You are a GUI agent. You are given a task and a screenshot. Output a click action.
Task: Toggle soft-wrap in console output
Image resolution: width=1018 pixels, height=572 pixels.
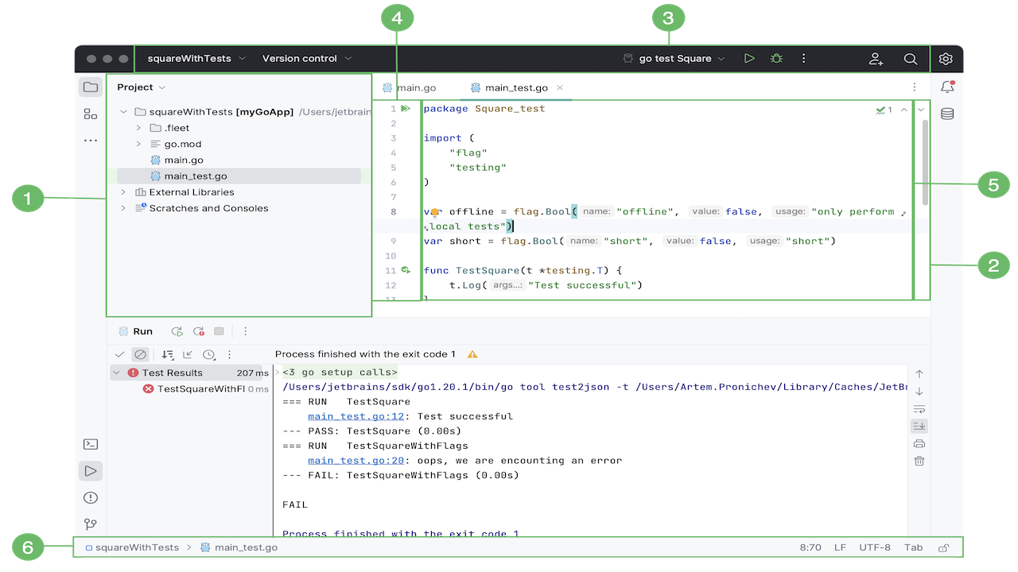coord(919,408)
